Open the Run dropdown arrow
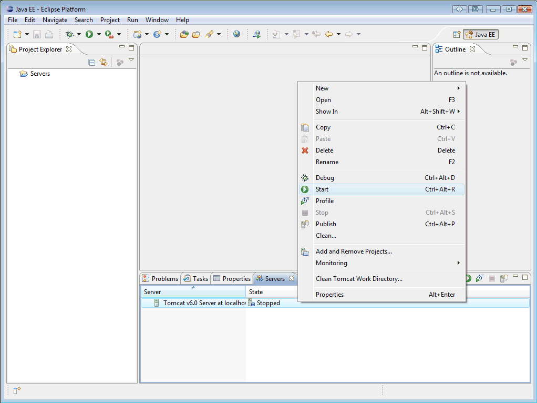537x403 pixels. [99, 34]
